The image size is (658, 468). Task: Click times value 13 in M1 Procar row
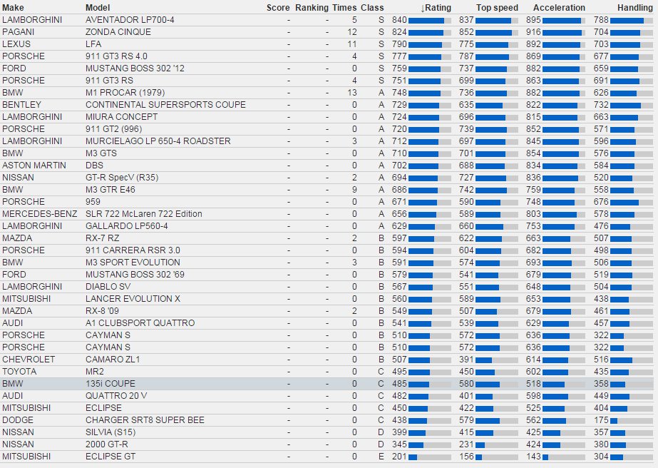(351, 93)
